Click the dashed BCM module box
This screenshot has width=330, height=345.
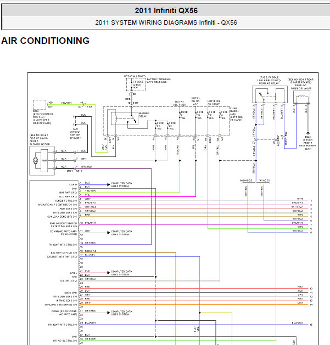[40, 105]
